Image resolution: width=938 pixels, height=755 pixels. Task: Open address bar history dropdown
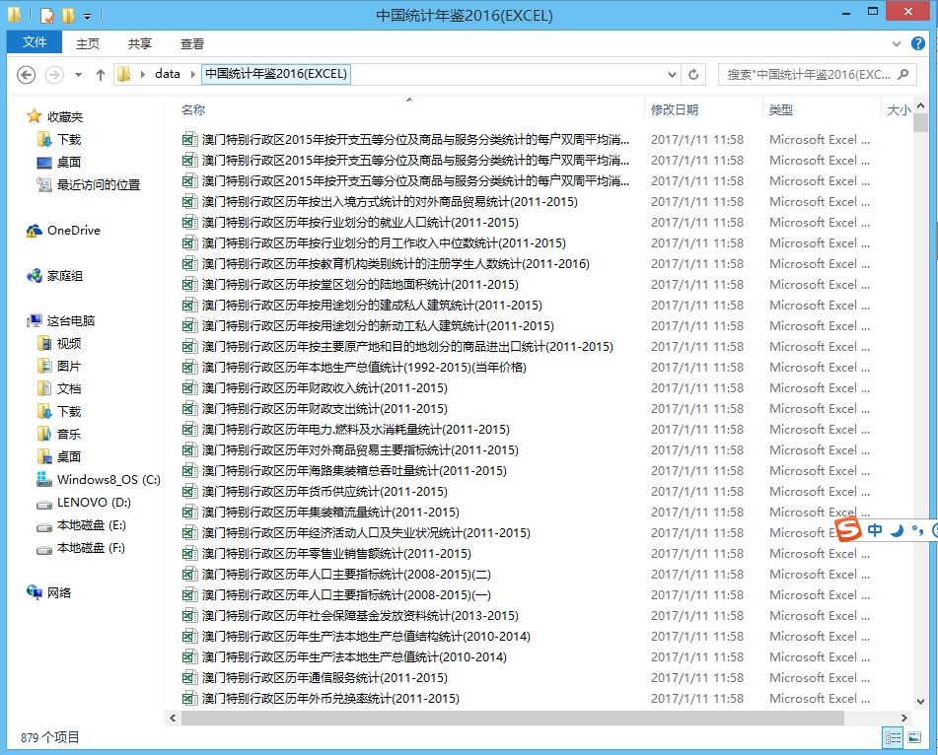click(x=673, y=75)
